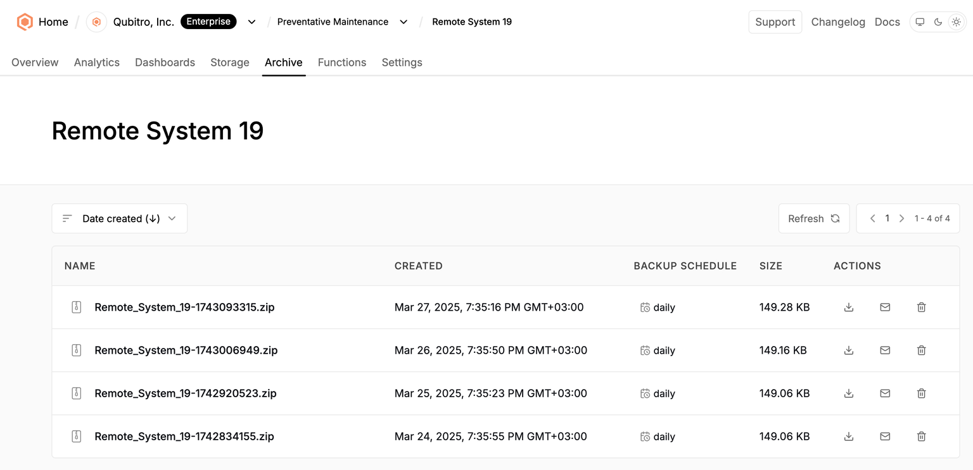Open the Date created sort dropdown
Viewport: 973px width, 470px height.
120,218
